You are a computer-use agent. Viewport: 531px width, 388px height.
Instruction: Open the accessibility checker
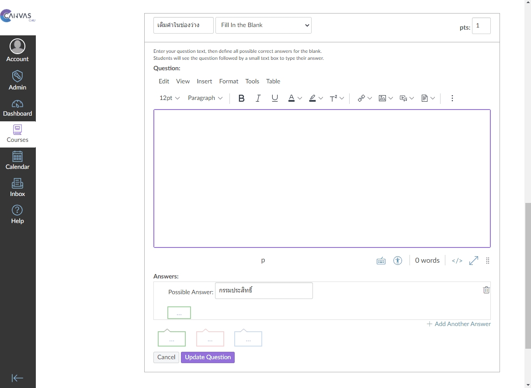[397, 261]
